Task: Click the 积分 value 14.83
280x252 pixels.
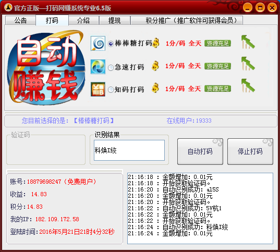Action: coord(35,207)
